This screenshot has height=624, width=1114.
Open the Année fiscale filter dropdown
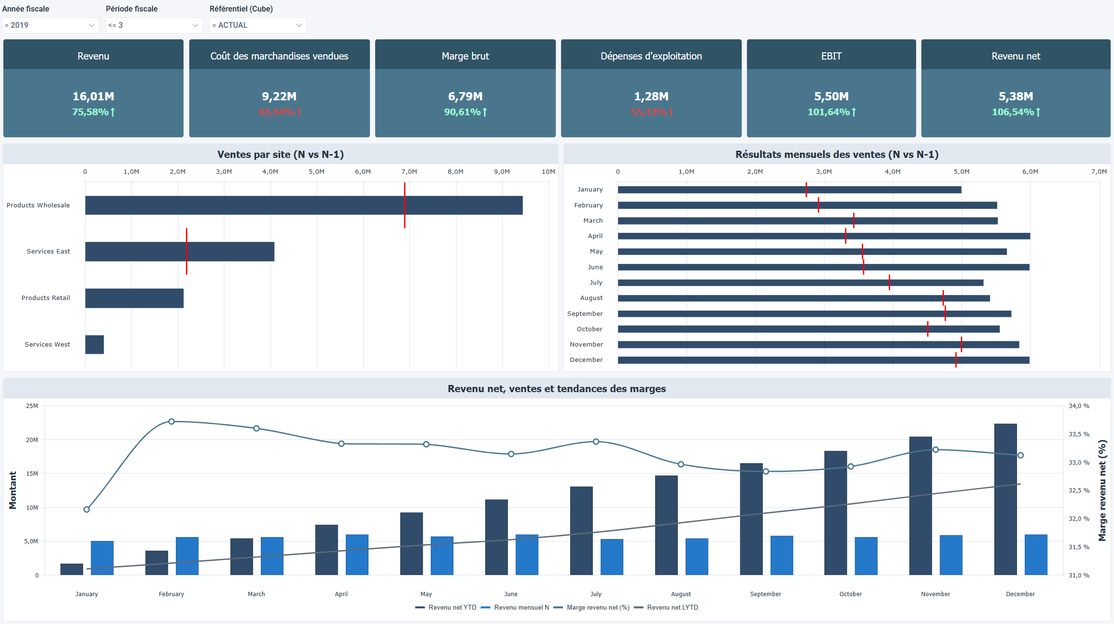click(x=50, y=25)
